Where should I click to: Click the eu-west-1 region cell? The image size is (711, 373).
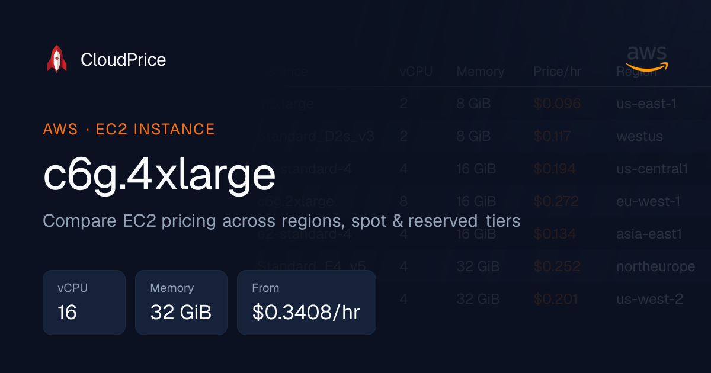coord(648,202)
